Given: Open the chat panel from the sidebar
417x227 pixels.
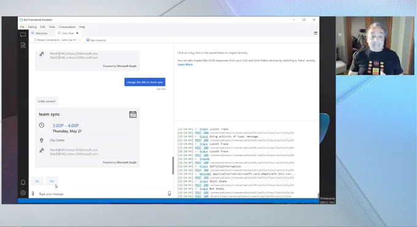Looking at the screenshot, I should 23,34.
